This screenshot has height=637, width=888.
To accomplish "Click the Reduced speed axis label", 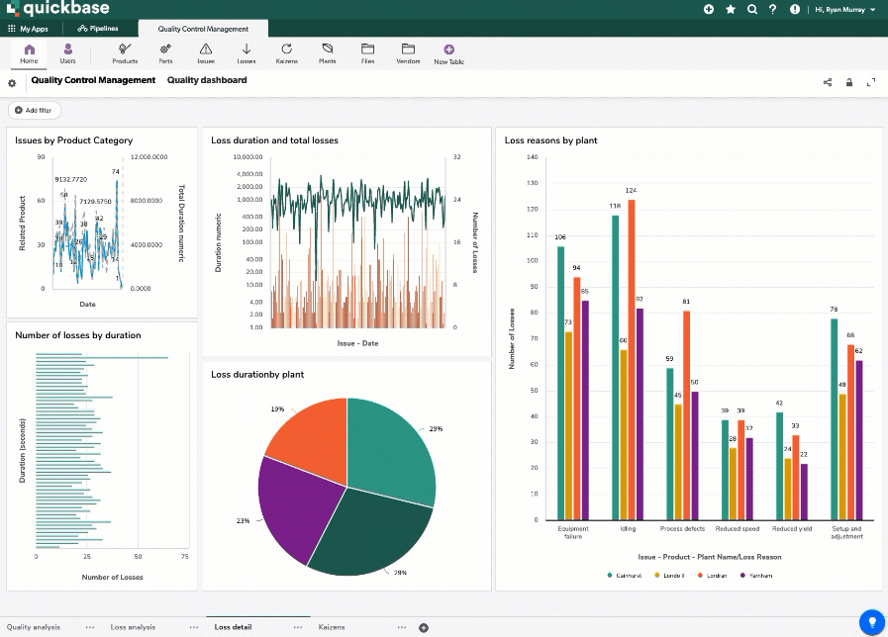I will coord(738,529).
